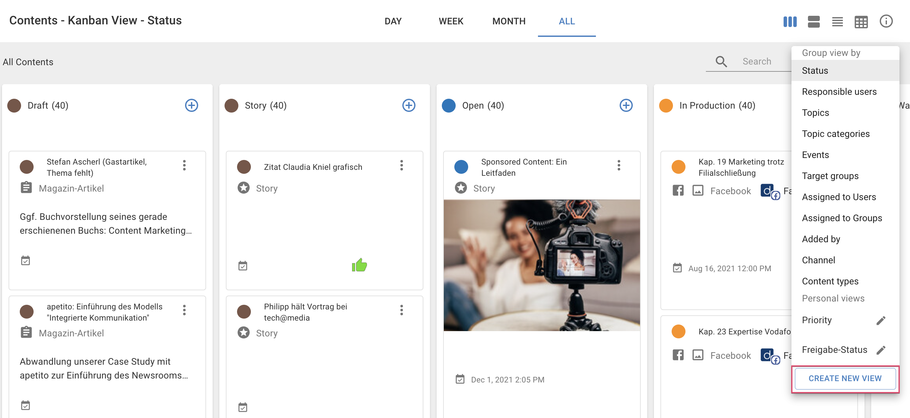Viewport: 910px width, 418px height.
Task: Click thumbs-up icon on Zitat Claudia Kniel card
Action: 359,265
